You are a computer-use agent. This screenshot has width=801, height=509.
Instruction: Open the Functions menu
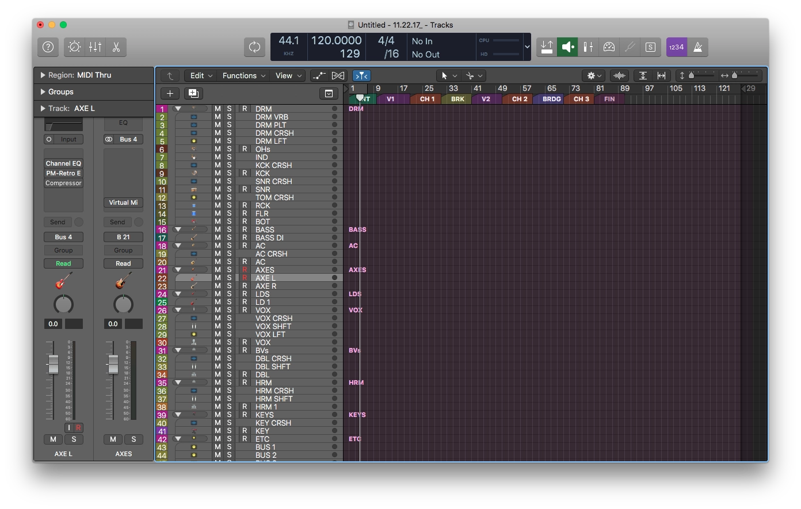[244, 76]
